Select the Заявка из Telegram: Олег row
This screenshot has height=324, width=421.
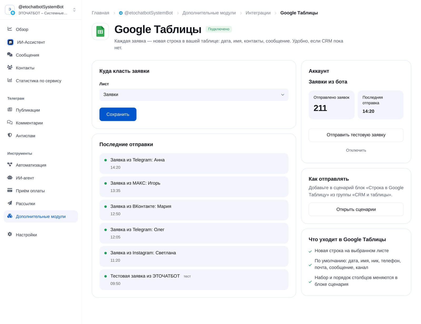[194, 233]
